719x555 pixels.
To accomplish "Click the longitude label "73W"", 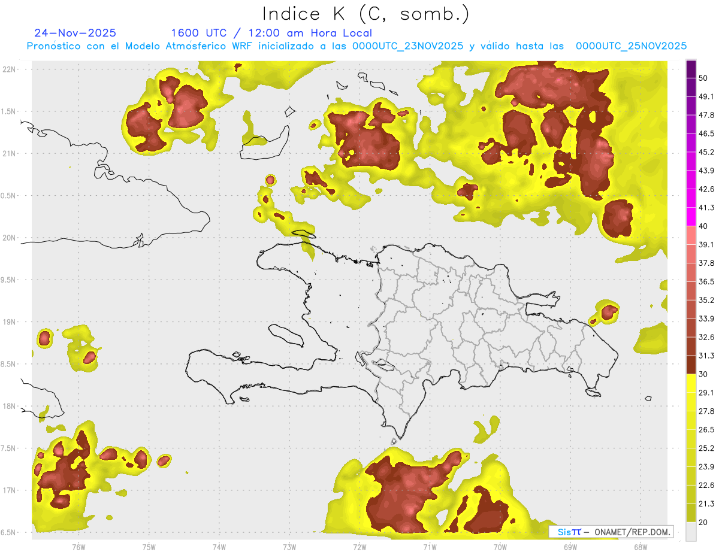I will [289, 547].
